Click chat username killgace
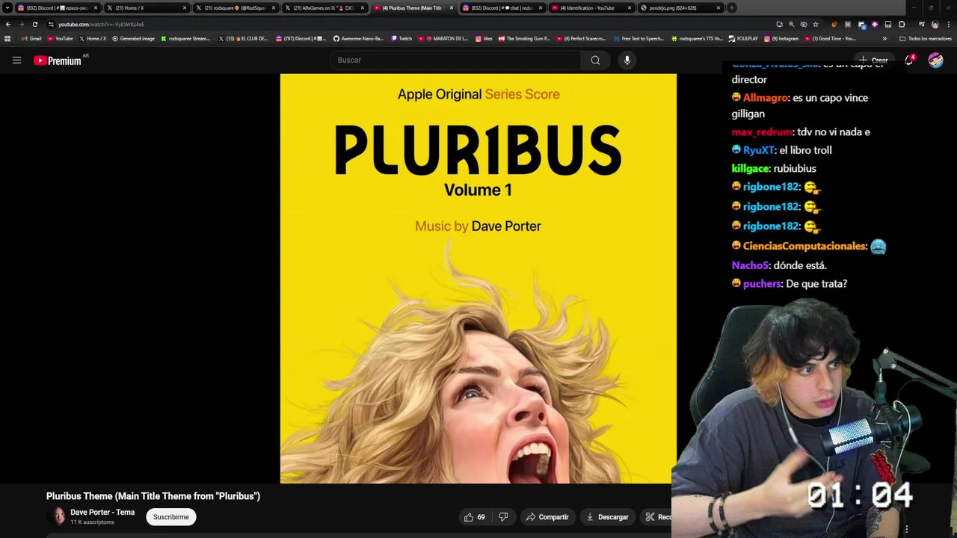 (750, 168)
